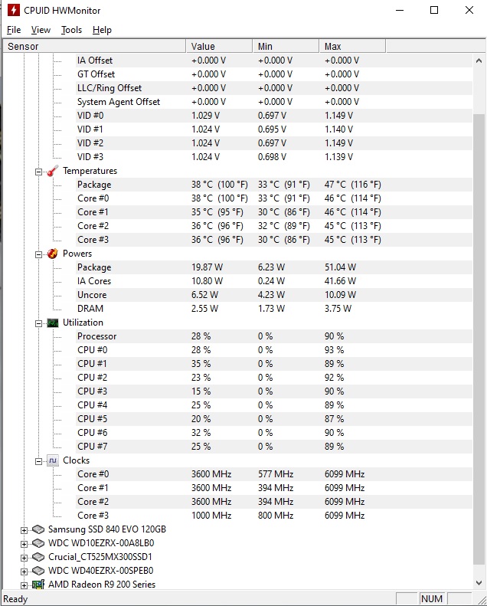Click the HWMonitor lightning bolt app icon
Viewport: 487px width, 606px height.
(x=14, y=10)
